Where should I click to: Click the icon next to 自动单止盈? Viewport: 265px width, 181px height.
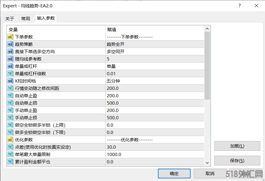point(10,95)
